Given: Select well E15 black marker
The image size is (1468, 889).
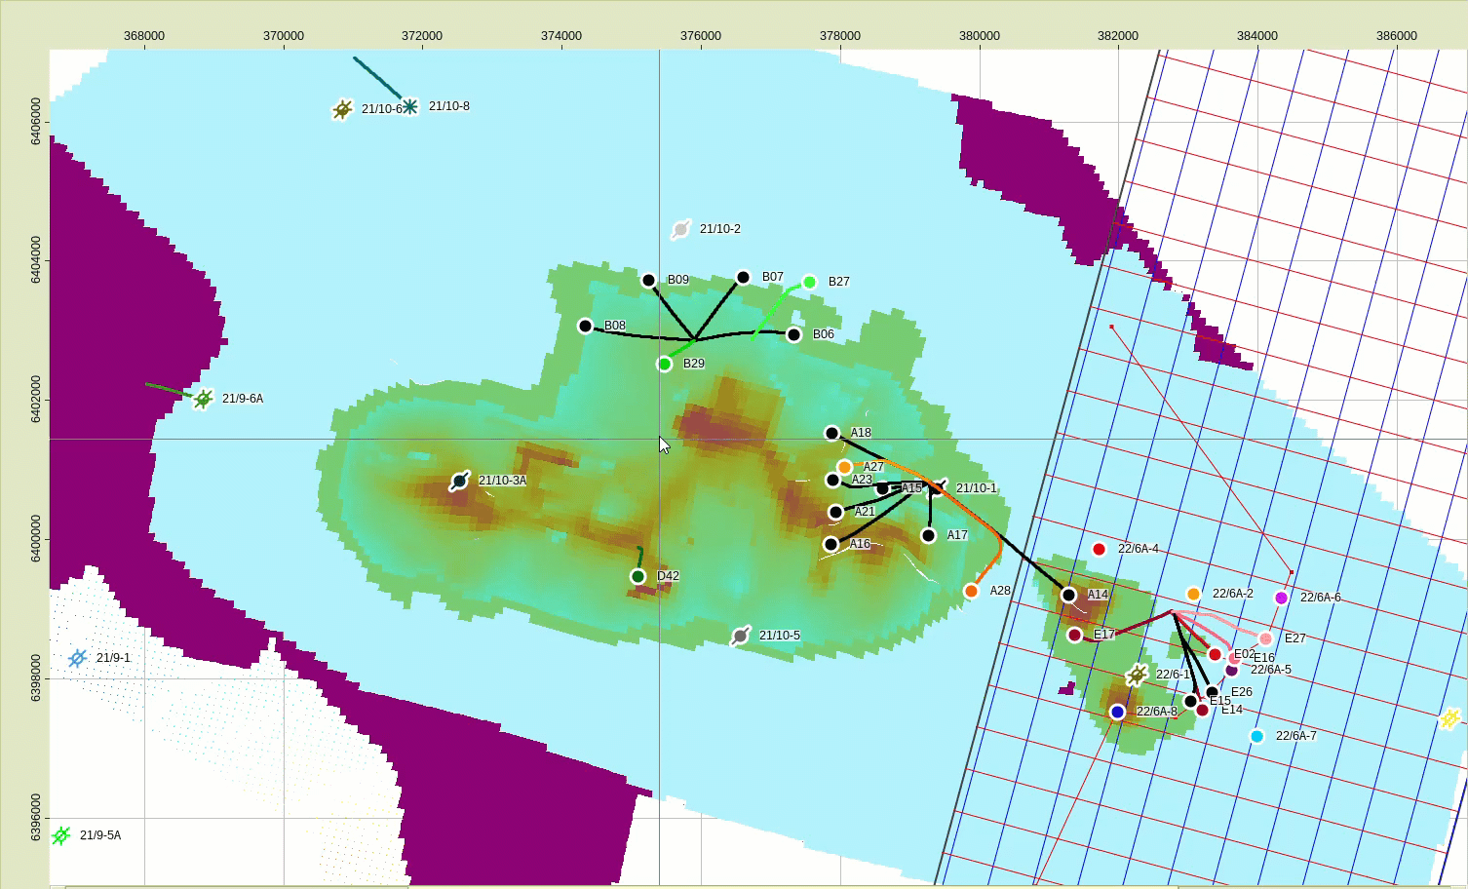Looking at the screenshot, I should pos(1190,702).
